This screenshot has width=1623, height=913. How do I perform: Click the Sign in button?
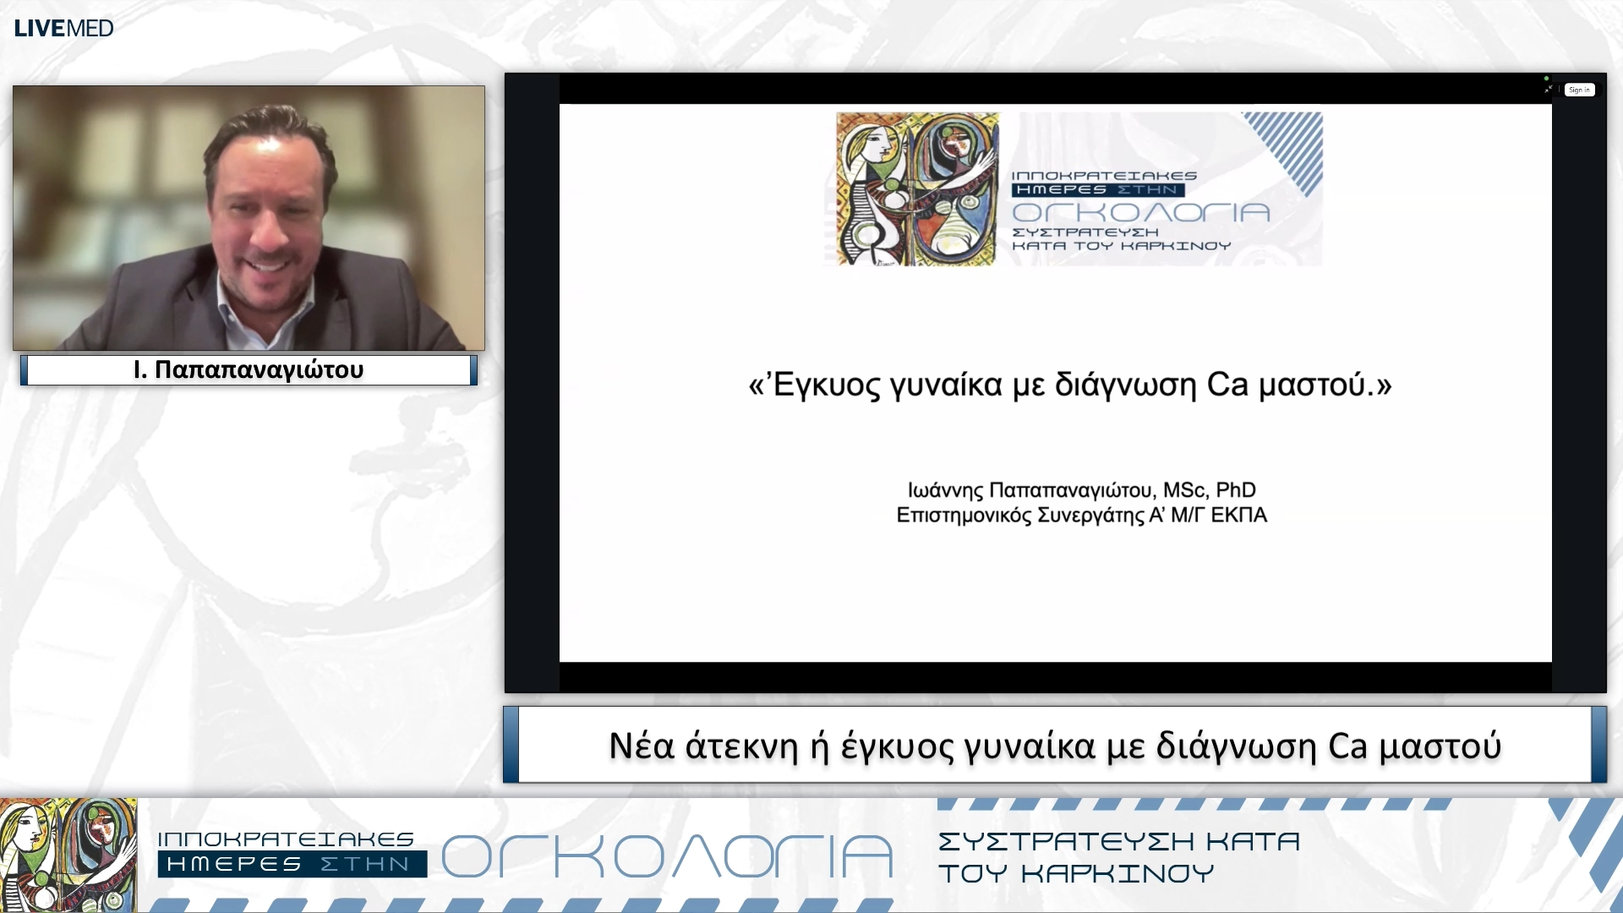tap(1580, 90)
